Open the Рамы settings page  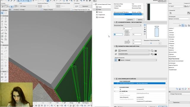click(x=100, y=10)
